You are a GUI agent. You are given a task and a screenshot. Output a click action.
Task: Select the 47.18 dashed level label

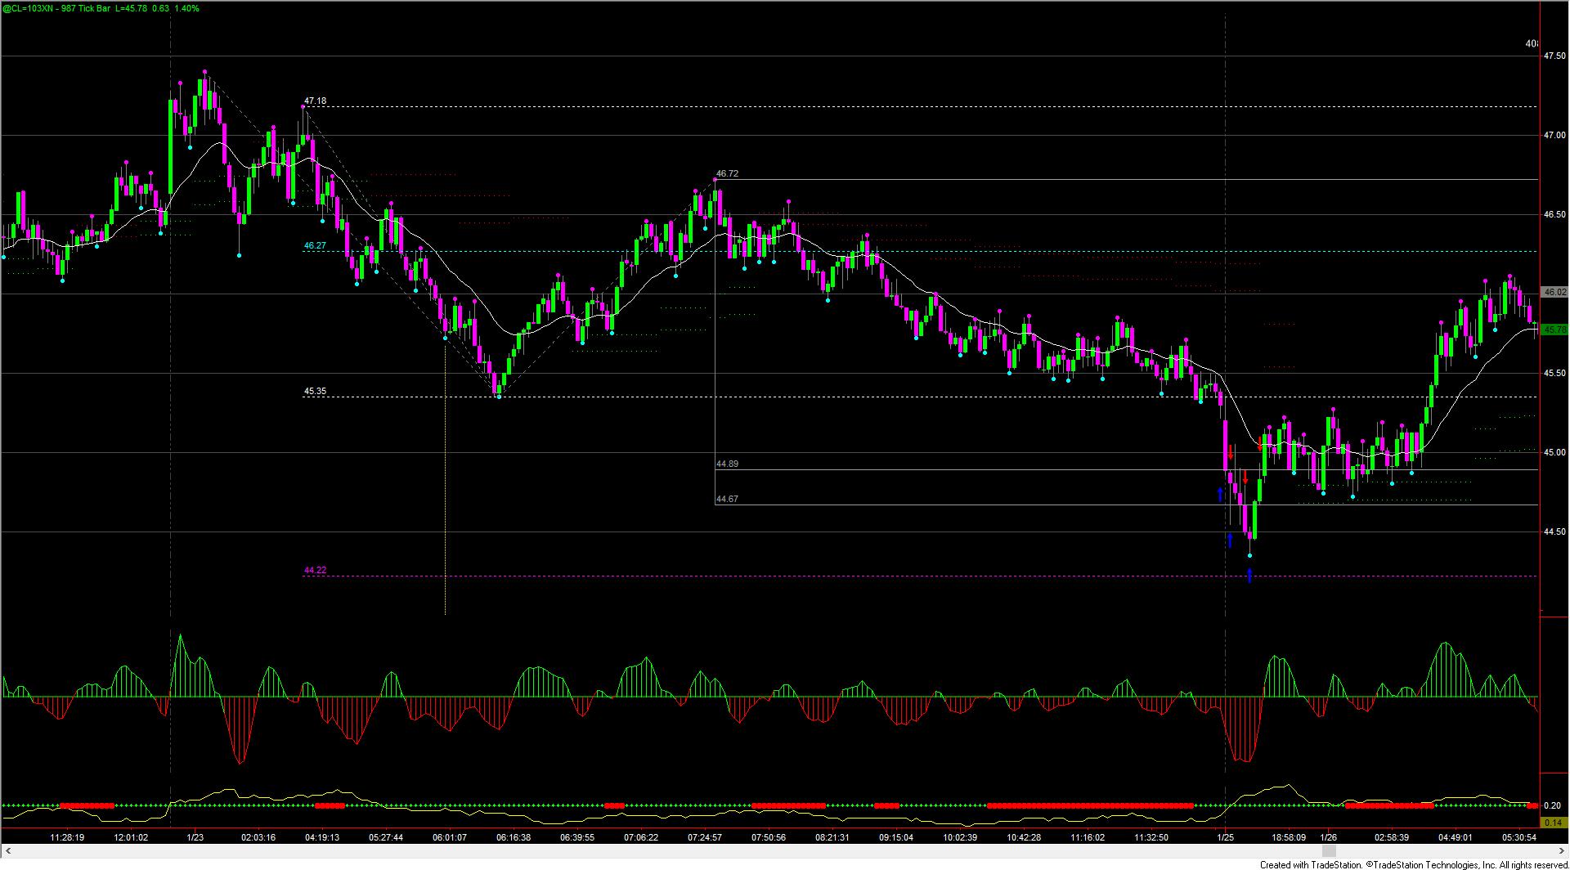pos(315,101)
